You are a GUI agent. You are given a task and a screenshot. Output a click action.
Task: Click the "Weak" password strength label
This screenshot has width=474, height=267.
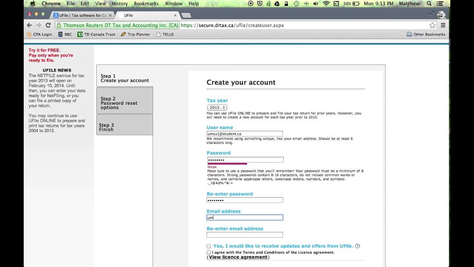[x=212, y=167]
